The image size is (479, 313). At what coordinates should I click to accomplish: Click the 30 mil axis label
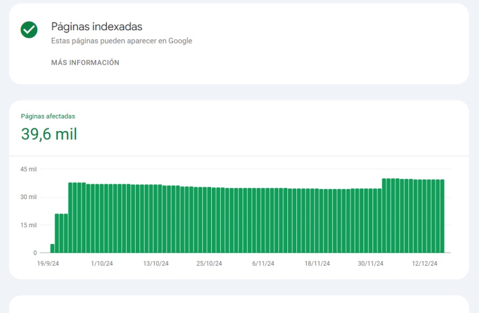point(28,197)
